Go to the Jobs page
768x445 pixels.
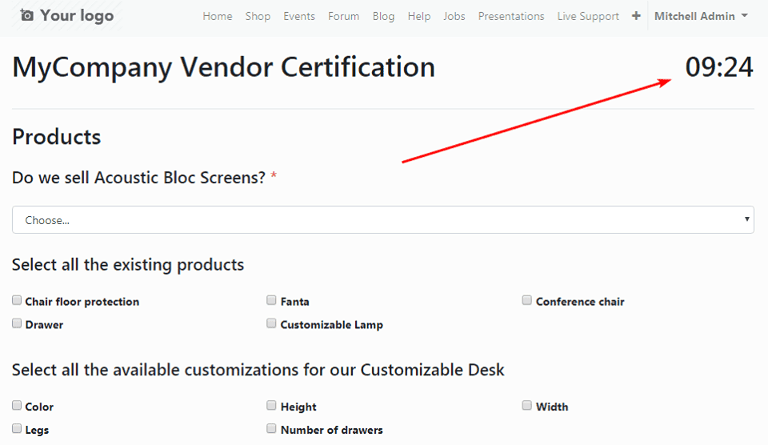[x=454, y=16]
